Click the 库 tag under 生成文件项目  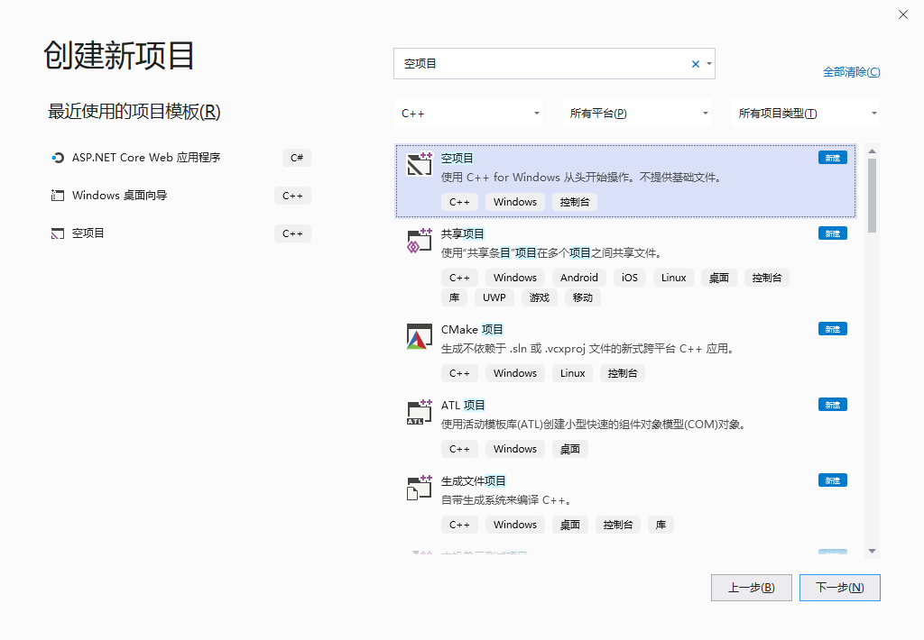[x=661, y=525]
